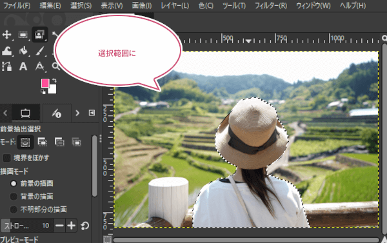Open the 画像(I) menu
Viewport: 387px width, 243px height.
coord(142,5)
